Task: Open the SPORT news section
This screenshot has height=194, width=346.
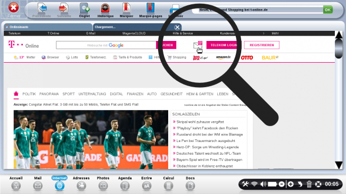Action: click(x=69, y=94)
